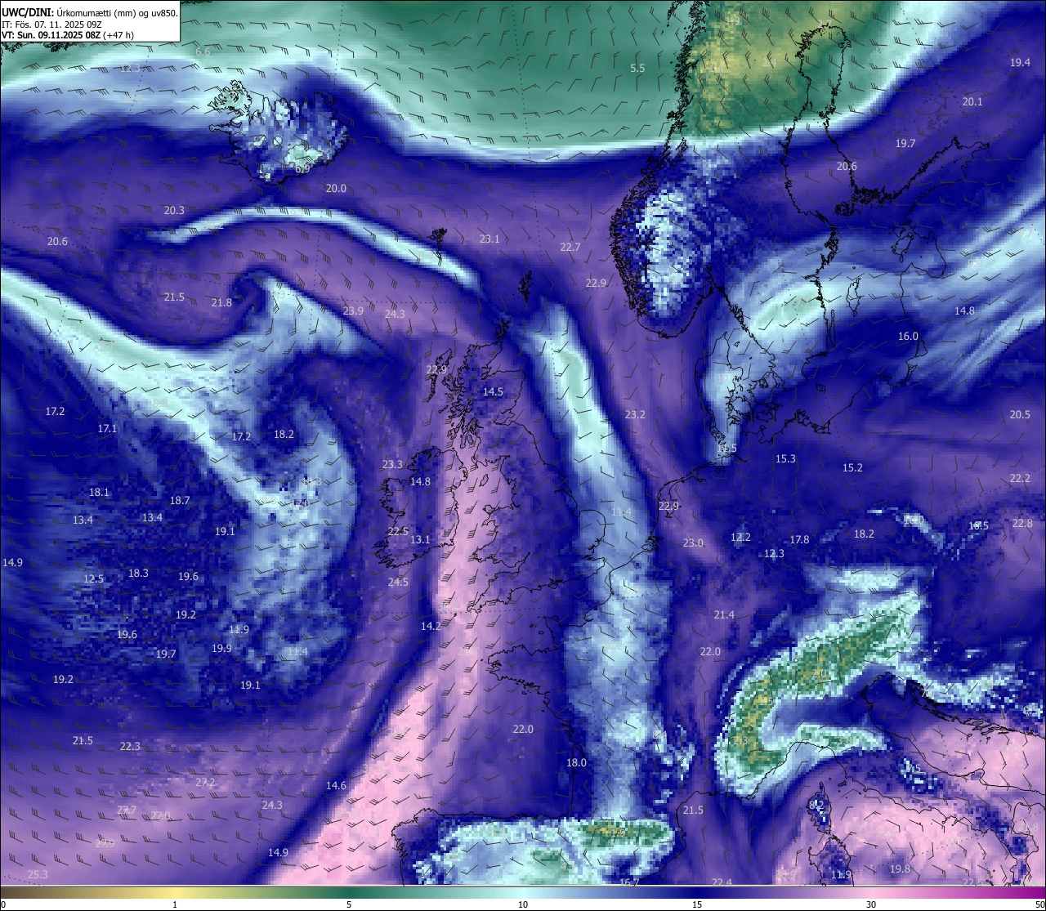Click the 10 label on the colour scale
This screenshot has width=1046, height=911.
pos(523,904)
